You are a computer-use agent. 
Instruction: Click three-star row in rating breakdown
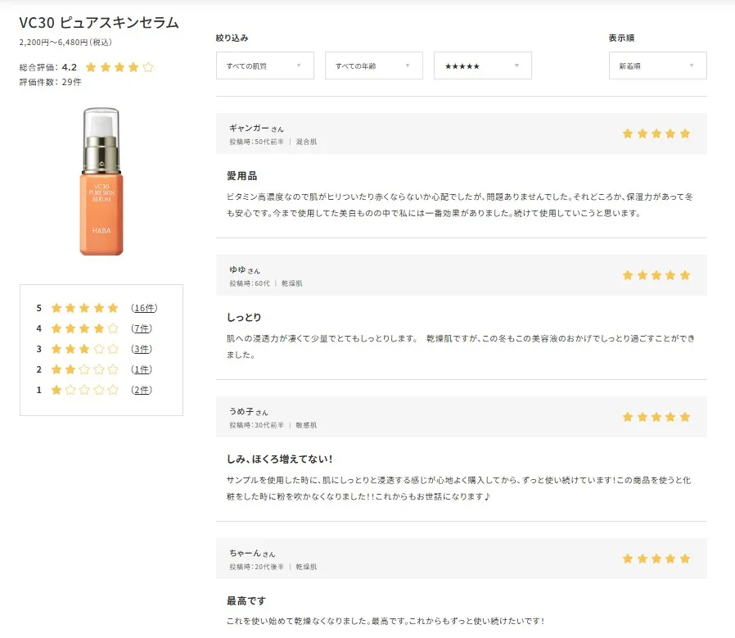[x=84, y=349]
